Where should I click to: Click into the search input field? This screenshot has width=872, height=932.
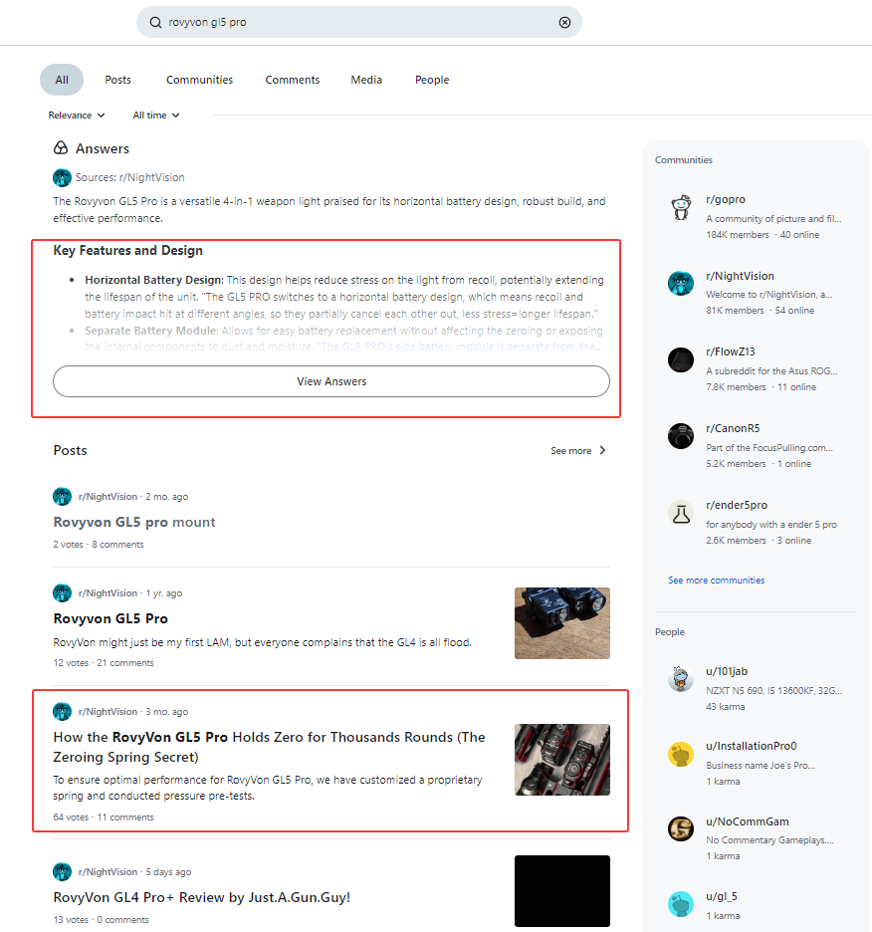click(359, 22)
